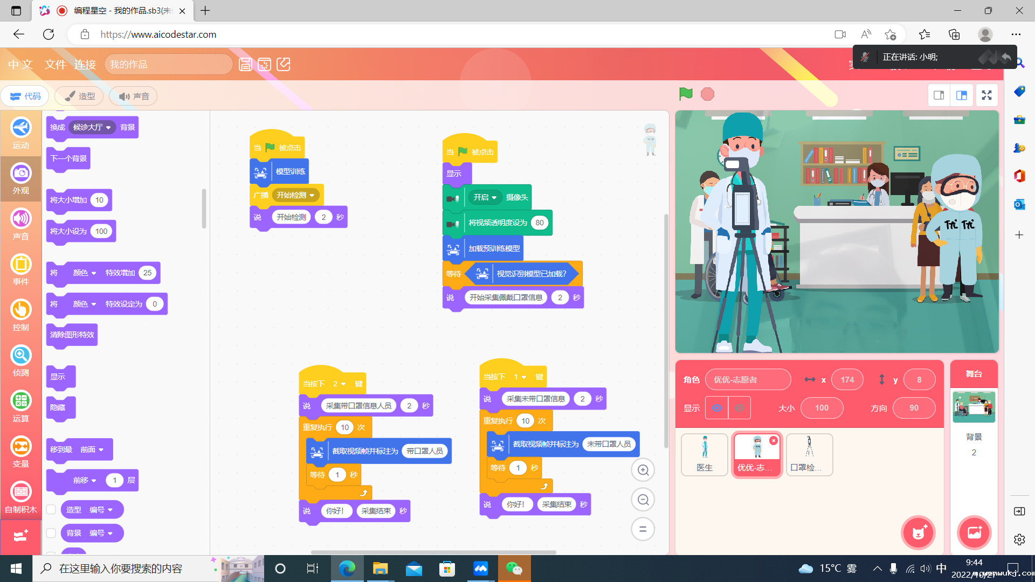Switch to the 造型 costumes tab

(x=79, y=96)
